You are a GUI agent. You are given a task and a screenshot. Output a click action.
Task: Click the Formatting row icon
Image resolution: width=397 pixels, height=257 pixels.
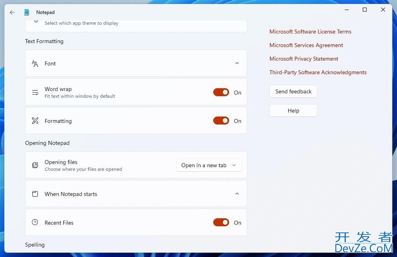point(35,121)
